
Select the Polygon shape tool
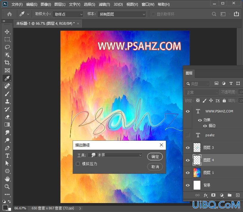(7, 171)
